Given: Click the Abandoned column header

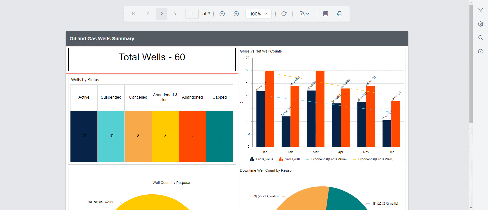Looking at the screenshot, I should [x=192, y=97].
